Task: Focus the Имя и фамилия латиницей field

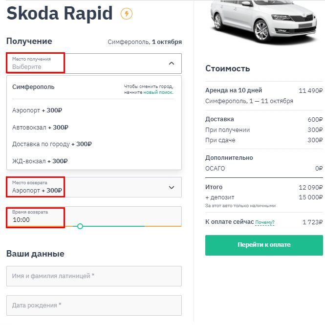Action: click(x=94, y=276)
